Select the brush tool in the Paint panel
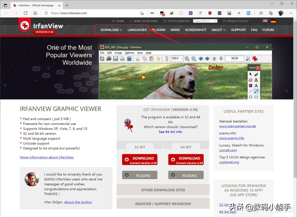Image resolution: width=297 pixels, height=217 pixels. (256, 74)
